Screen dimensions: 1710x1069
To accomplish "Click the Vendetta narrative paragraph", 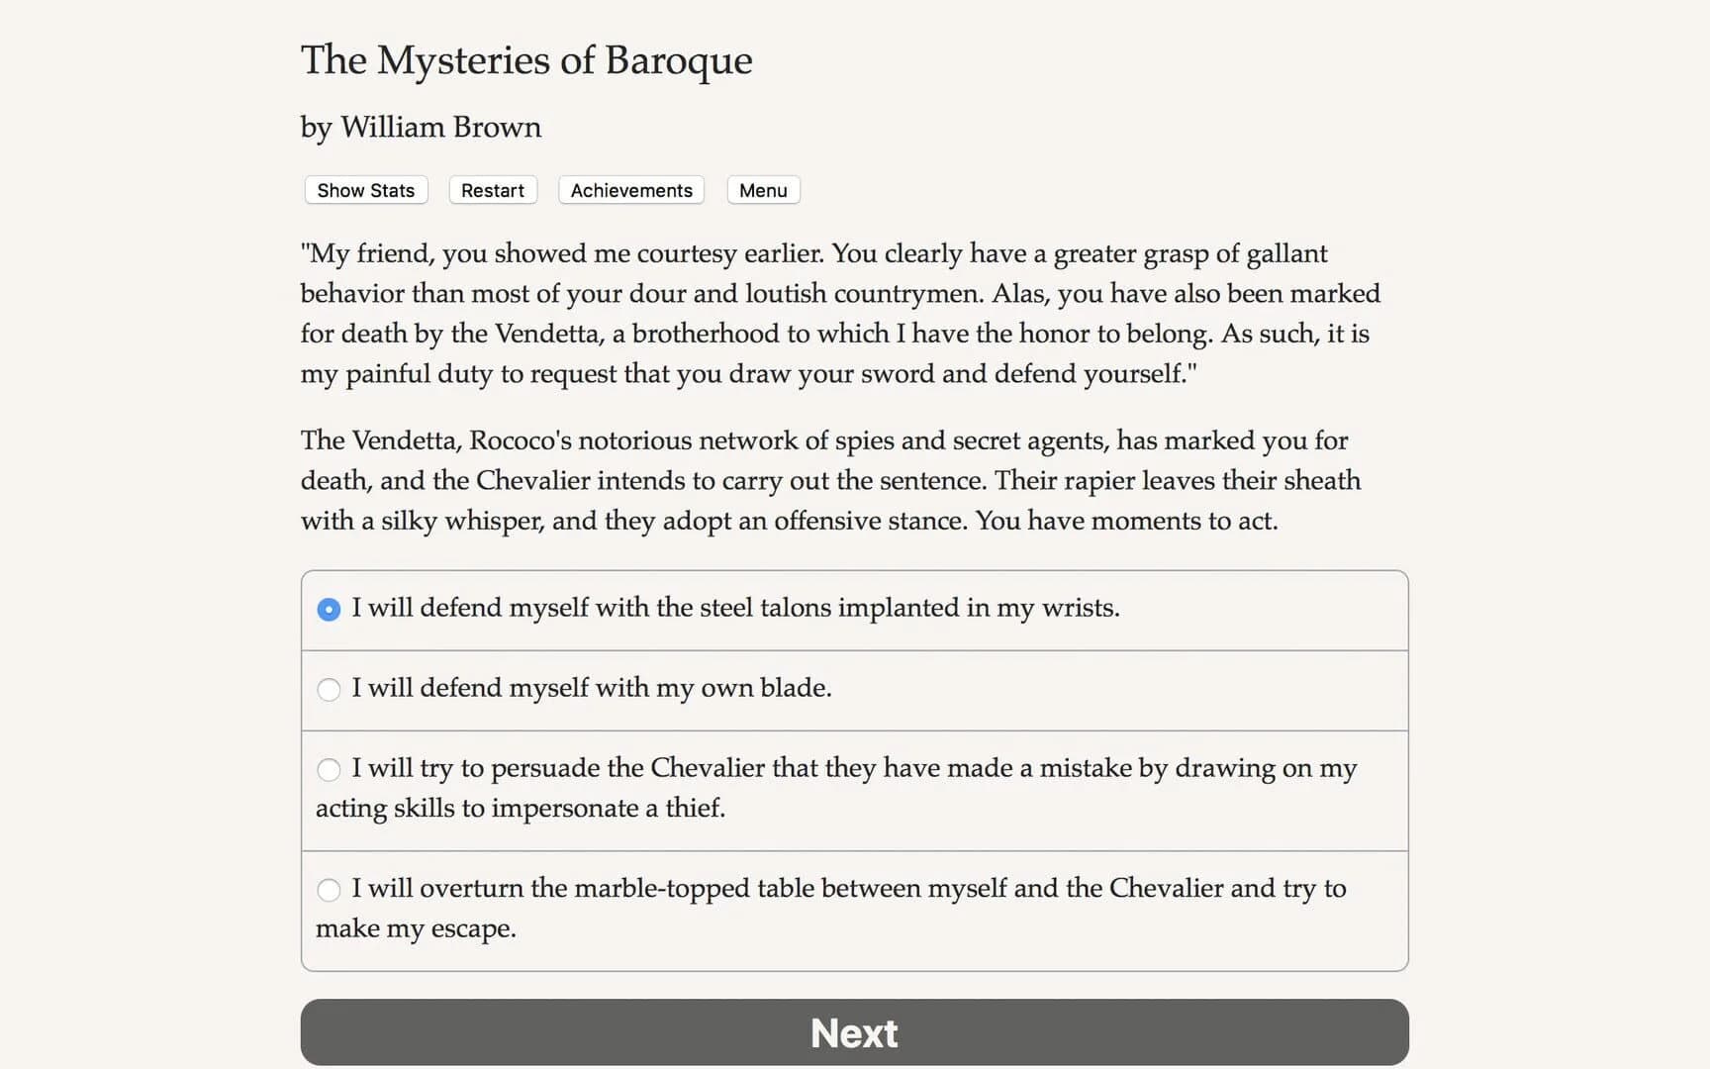I will click(831, 480).
